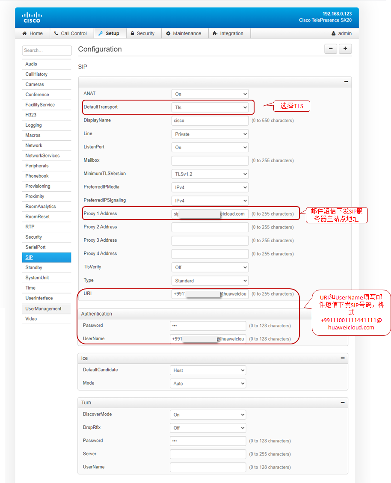Click the sidebar Search field
Image resolution: width=391 pixels, height=483 pixels.
[x=47, y=50]
